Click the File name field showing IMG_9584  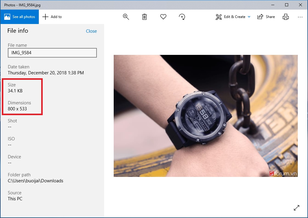click(52, 53)
